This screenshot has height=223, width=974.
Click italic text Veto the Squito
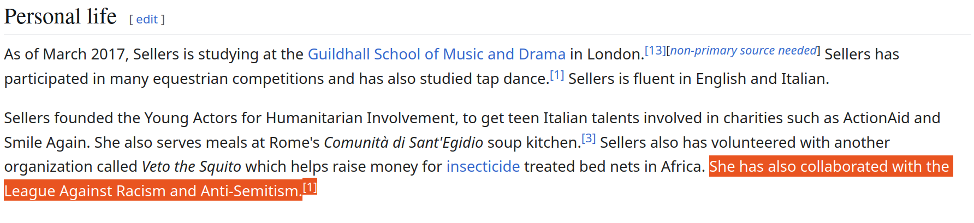click(191, 166)
